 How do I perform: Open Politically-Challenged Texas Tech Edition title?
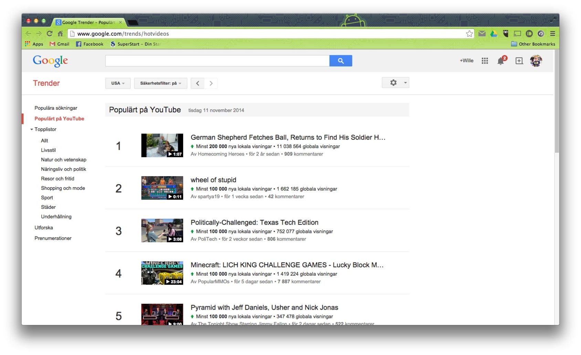pyautogui.click(x=254, y=223)
